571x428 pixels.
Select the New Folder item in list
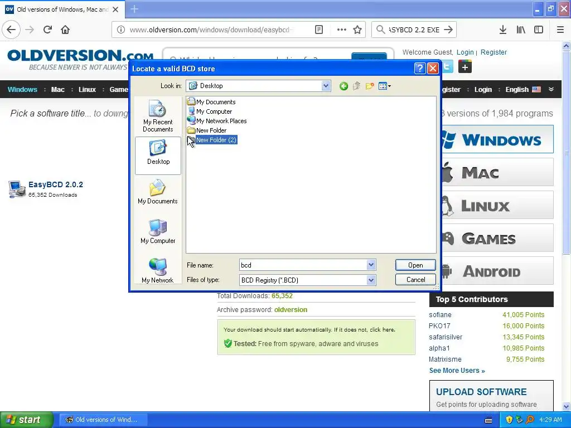206,130
